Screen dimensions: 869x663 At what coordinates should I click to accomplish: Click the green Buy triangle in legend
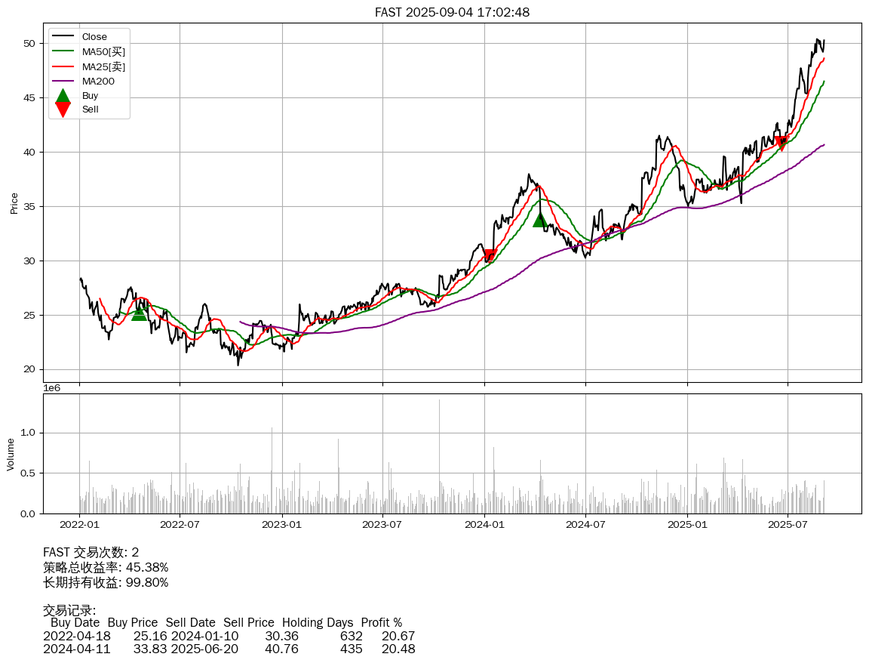[x=63, y=96]
